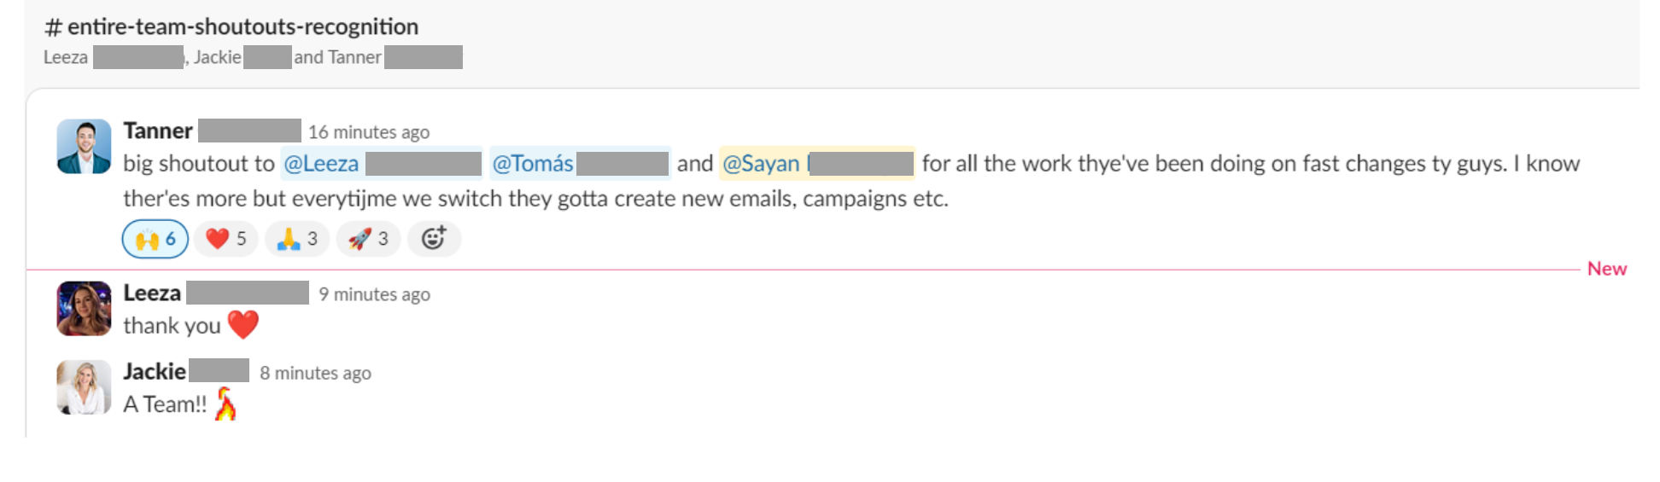Image resolution: width=1660 pixels, height=482 pixels.
Task: Open the entire-team-shoutouts-recognition channel title
Action: [x=231, y=26]
